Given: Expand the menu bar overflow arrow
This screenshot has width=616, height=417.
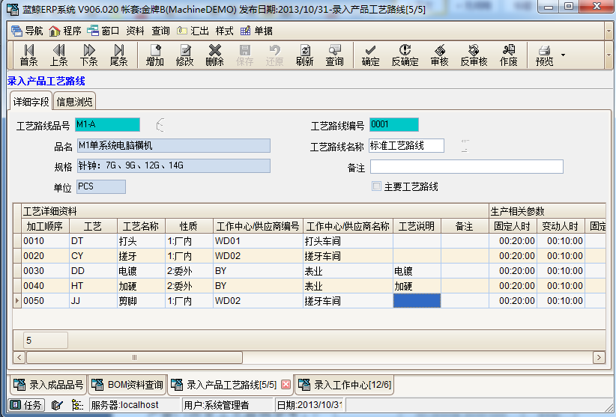Looking at the screenshot, I should (609, 31).
